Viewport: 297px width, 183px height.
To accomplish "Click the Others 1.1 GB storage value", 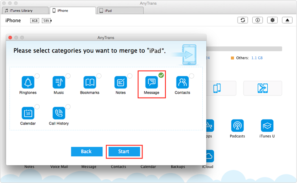I will tap(257, 58).
